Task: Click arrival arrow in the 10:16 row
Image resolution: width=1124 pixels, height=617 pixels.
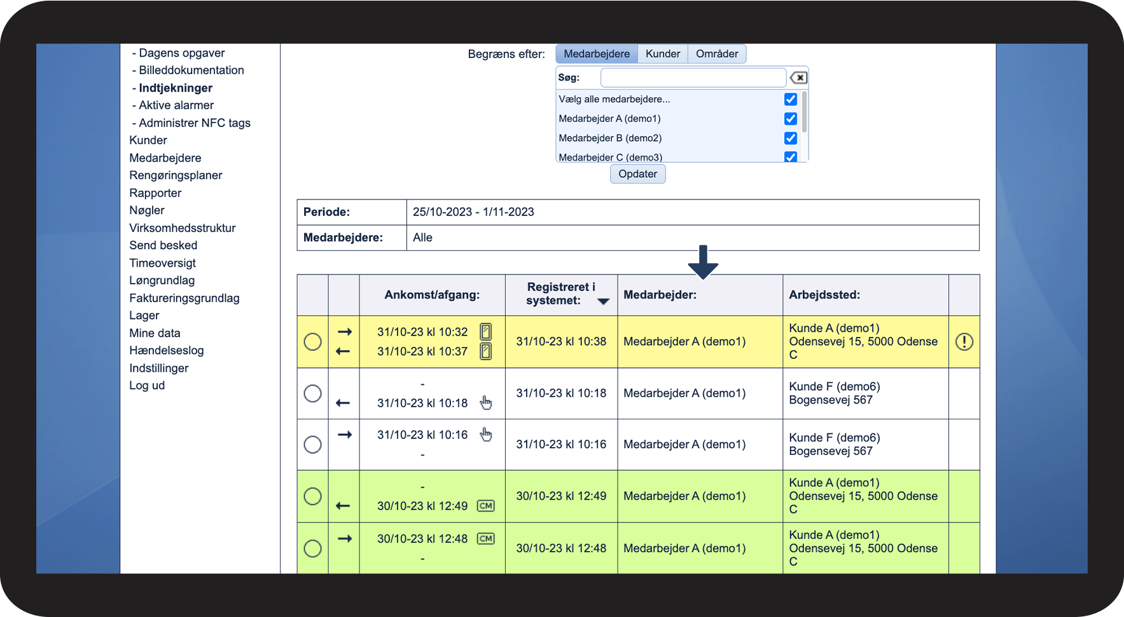Action: click(x=344, y=435)
